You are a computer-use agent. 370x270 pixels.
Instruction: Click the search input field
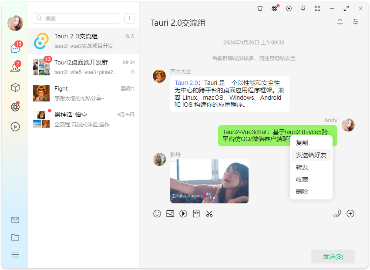(76, 18)
